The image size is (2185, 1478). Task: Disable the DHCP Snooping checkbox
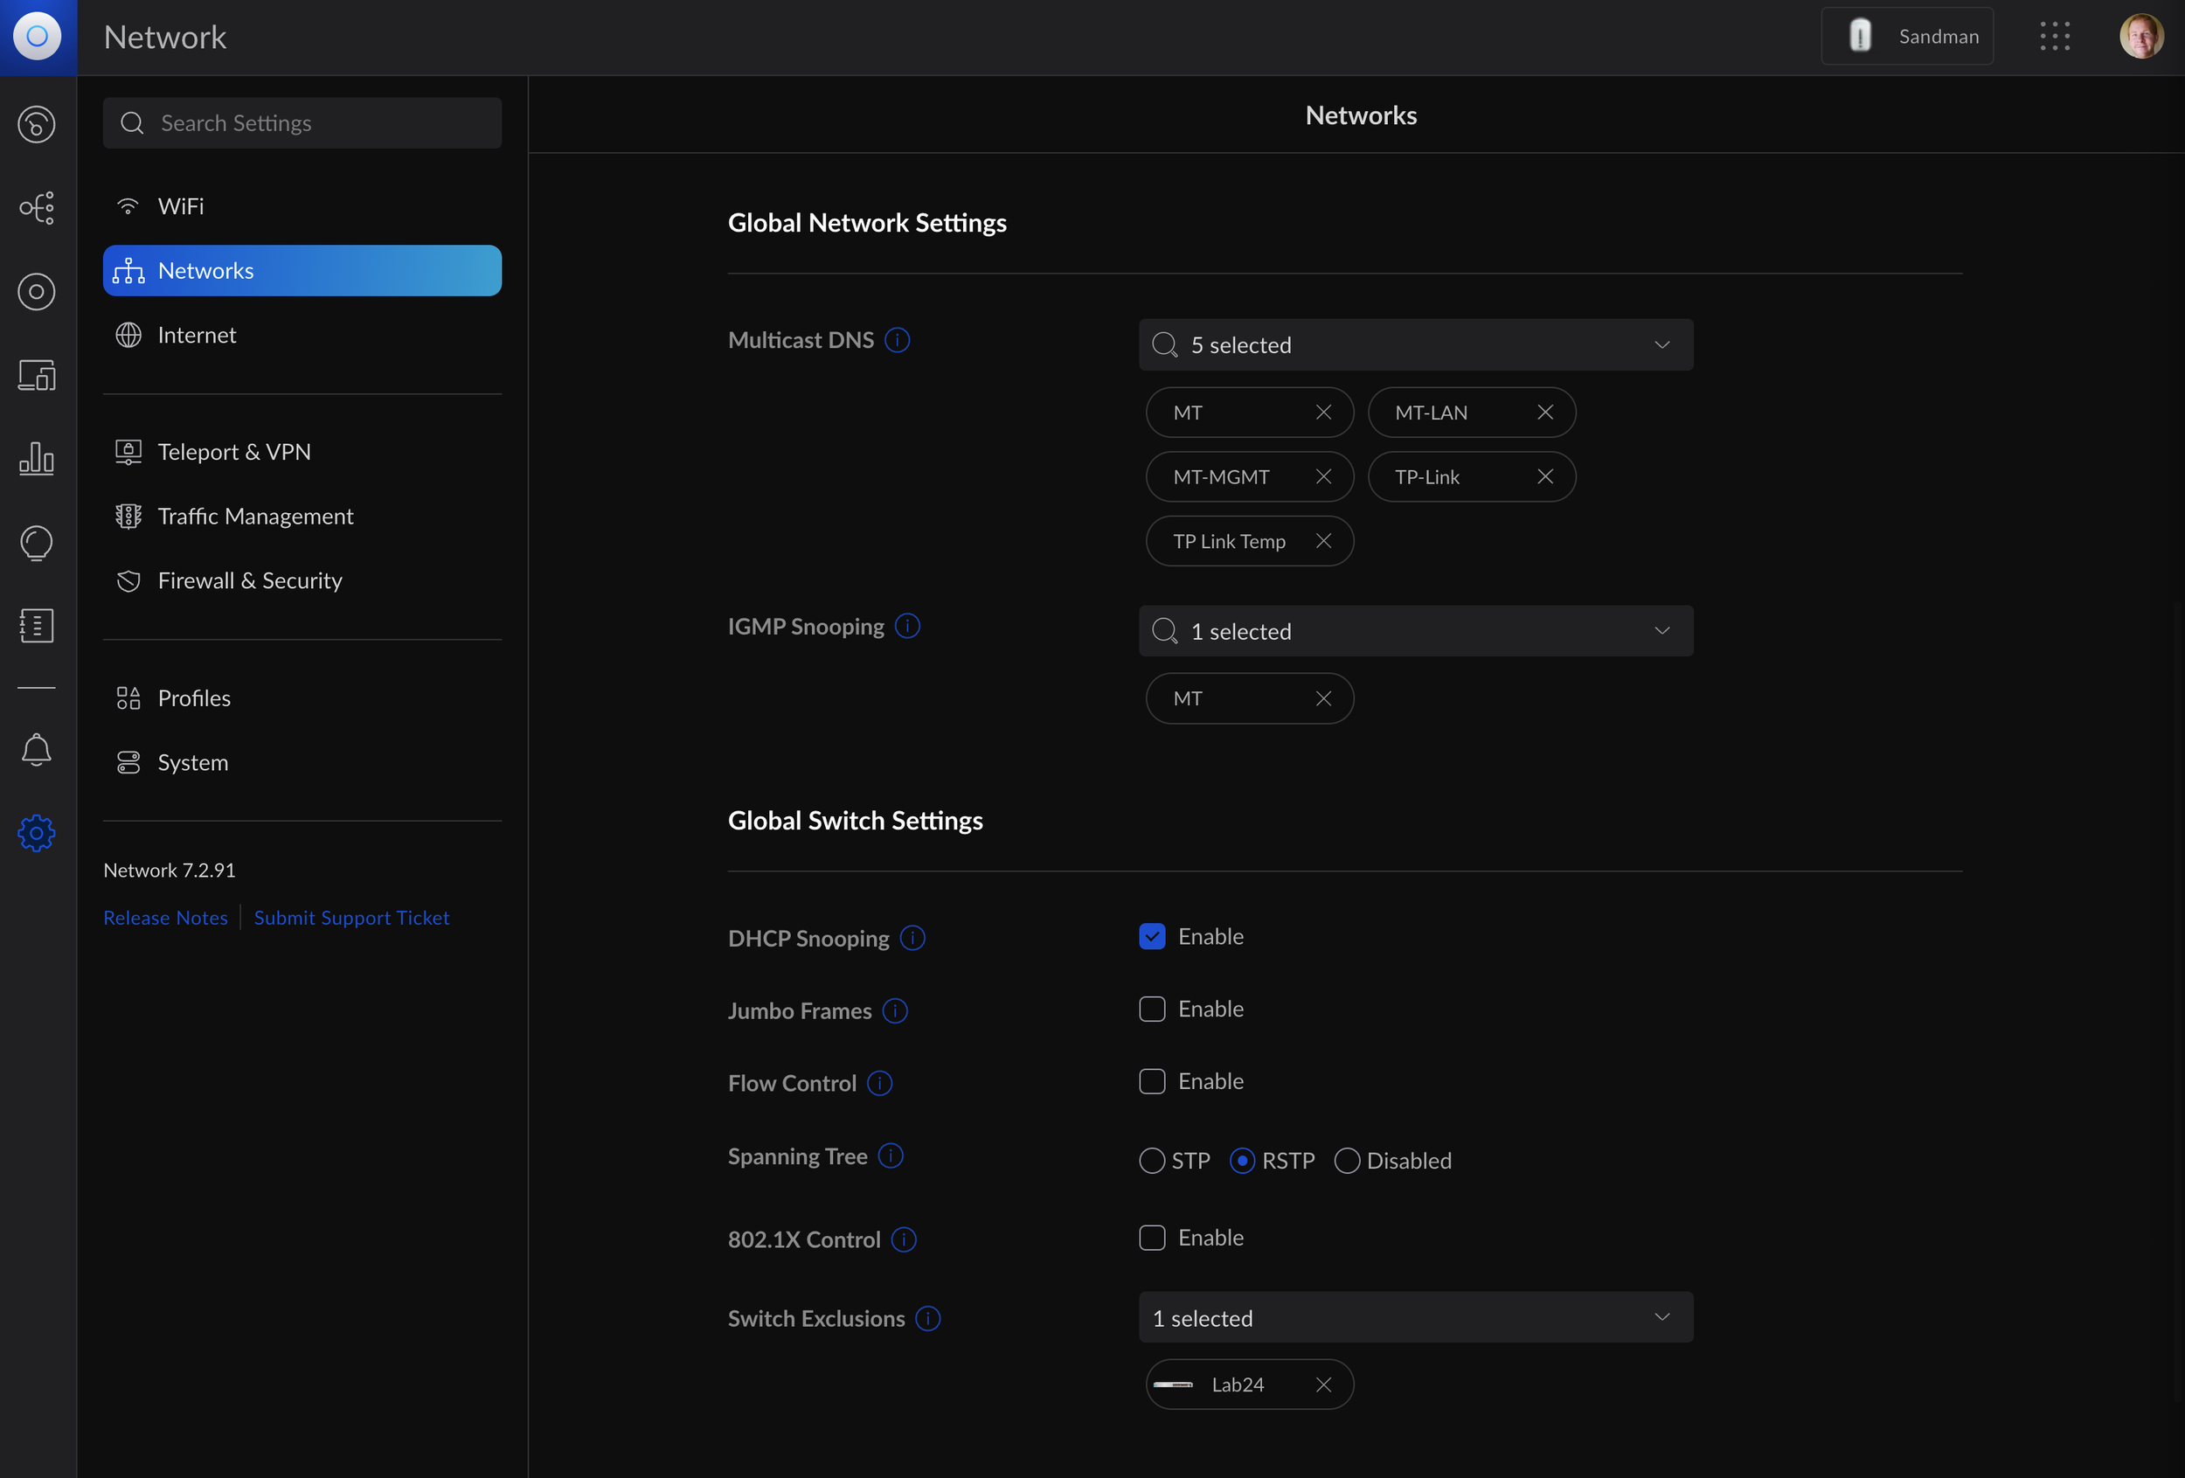[x=1152, y=936]
